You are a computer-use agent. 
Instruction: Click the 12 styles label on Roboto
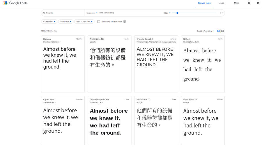click(x=79, y=39)
